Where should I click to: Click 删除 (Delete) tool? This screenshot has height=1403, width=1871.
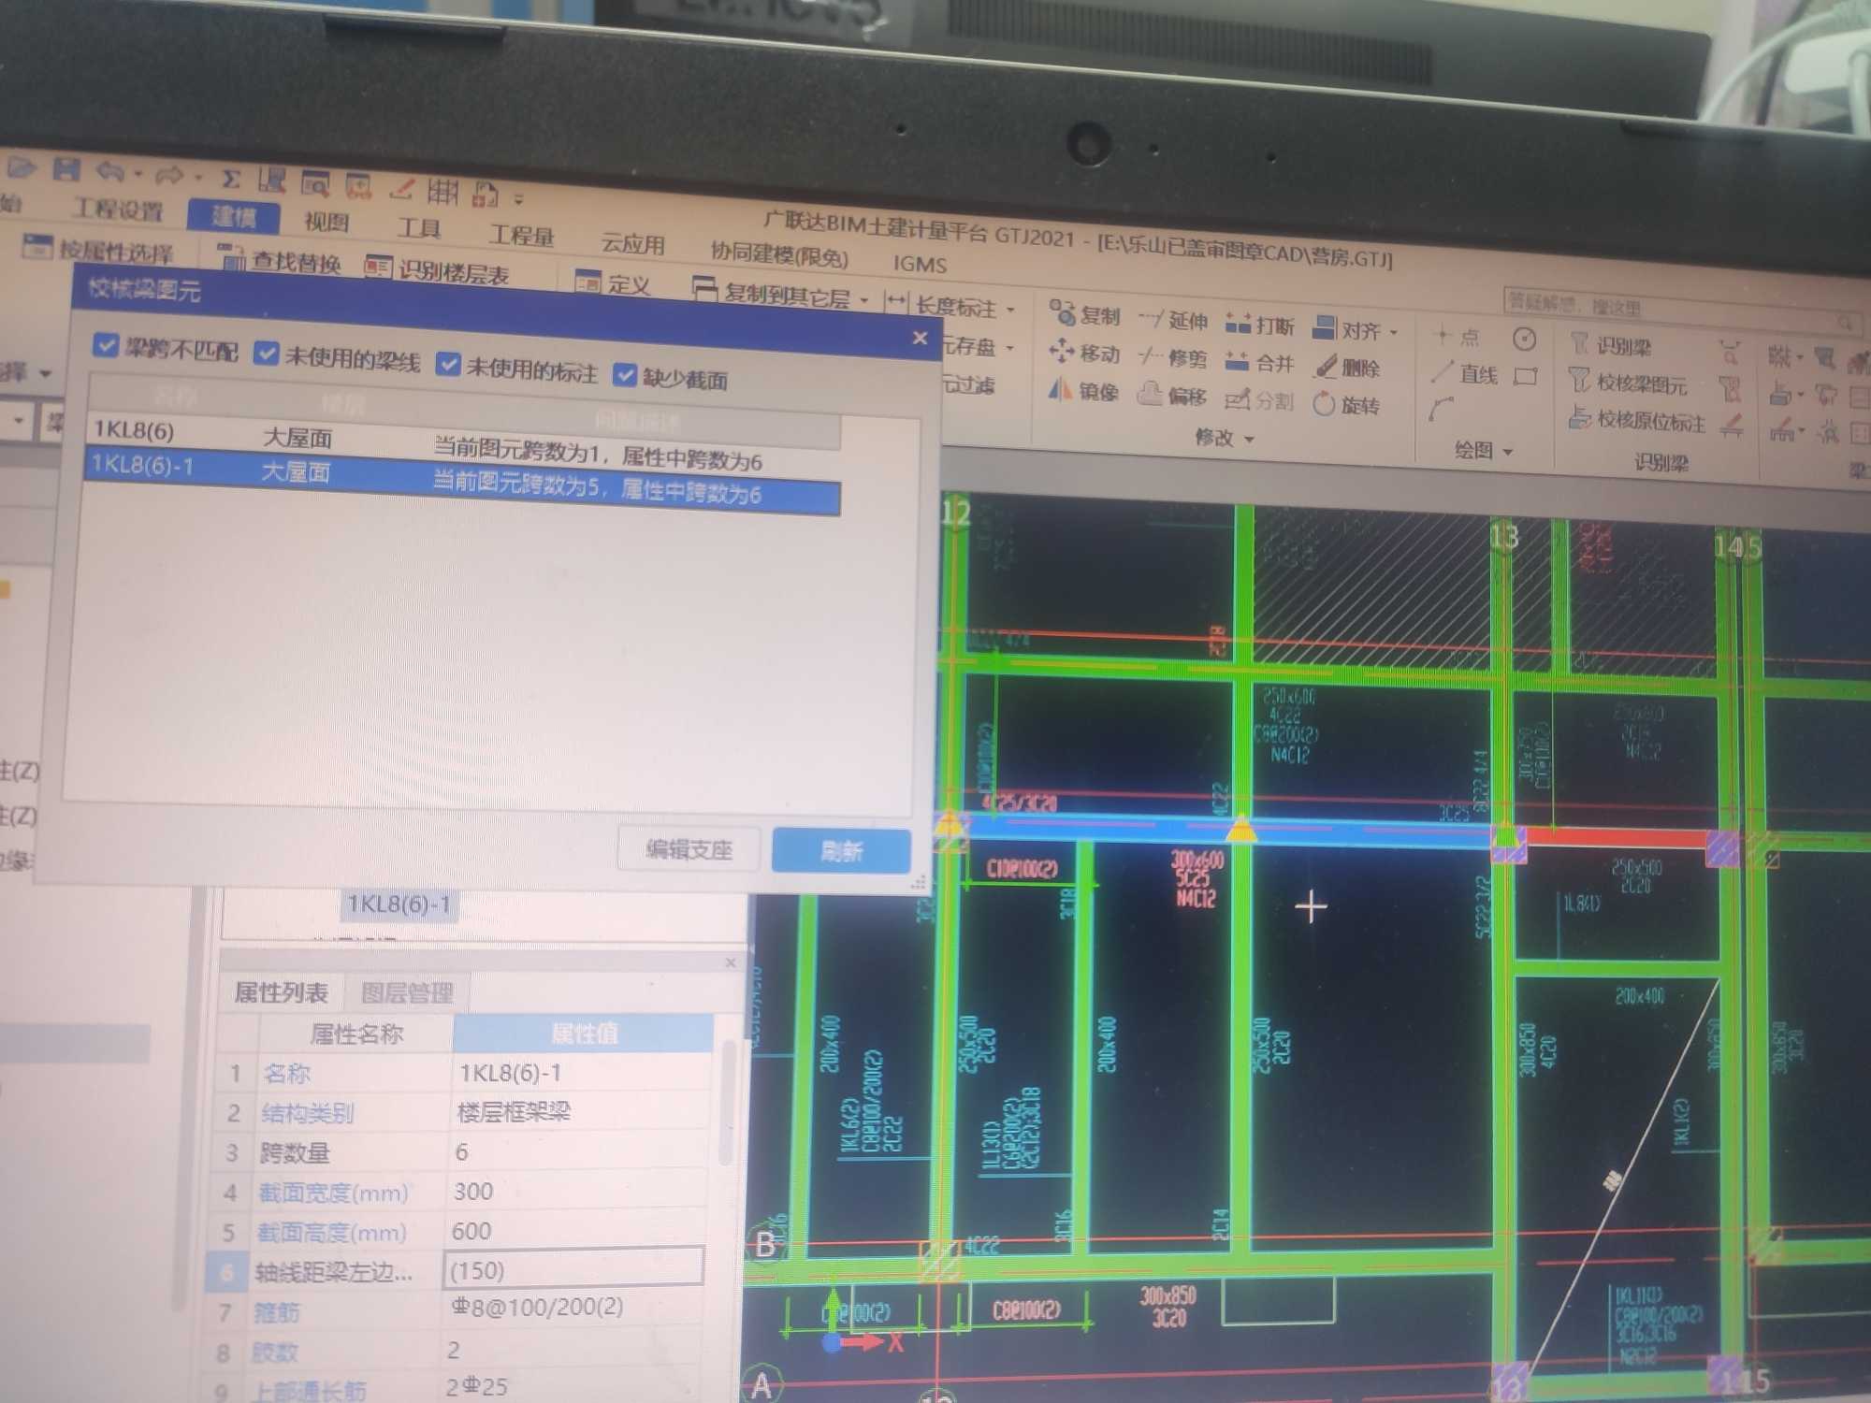point(1347,367)
